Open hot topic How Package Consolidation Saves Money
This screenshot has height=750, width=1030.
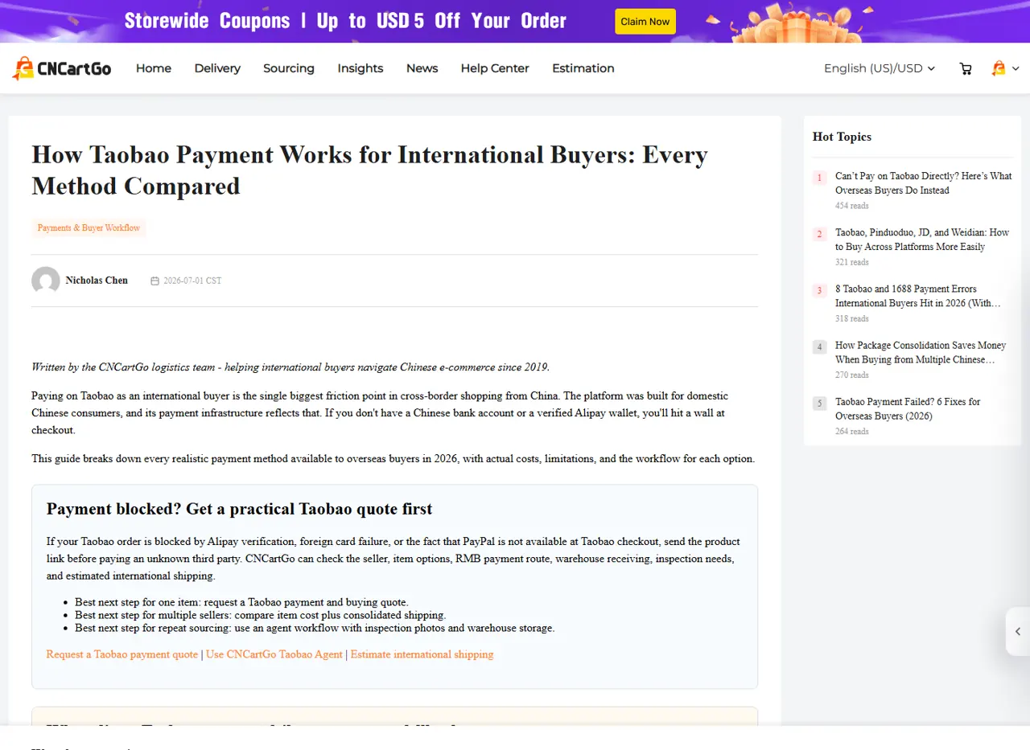point(921,352)
